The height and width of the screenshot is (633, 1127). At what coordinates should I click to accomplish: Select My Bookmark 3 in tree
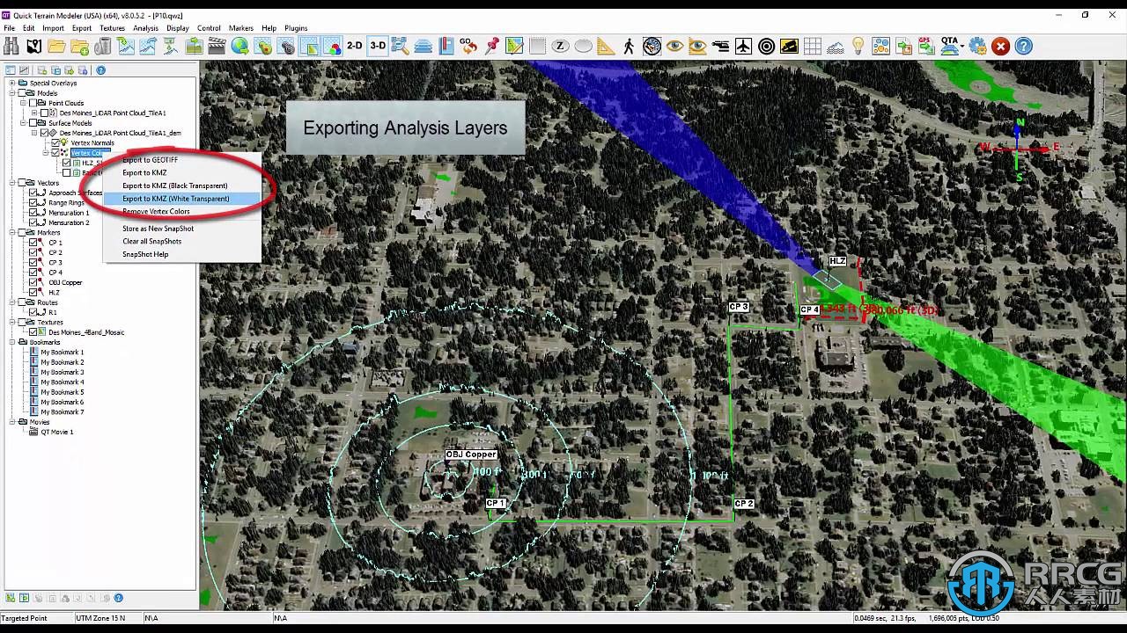[x=62, y=372]
